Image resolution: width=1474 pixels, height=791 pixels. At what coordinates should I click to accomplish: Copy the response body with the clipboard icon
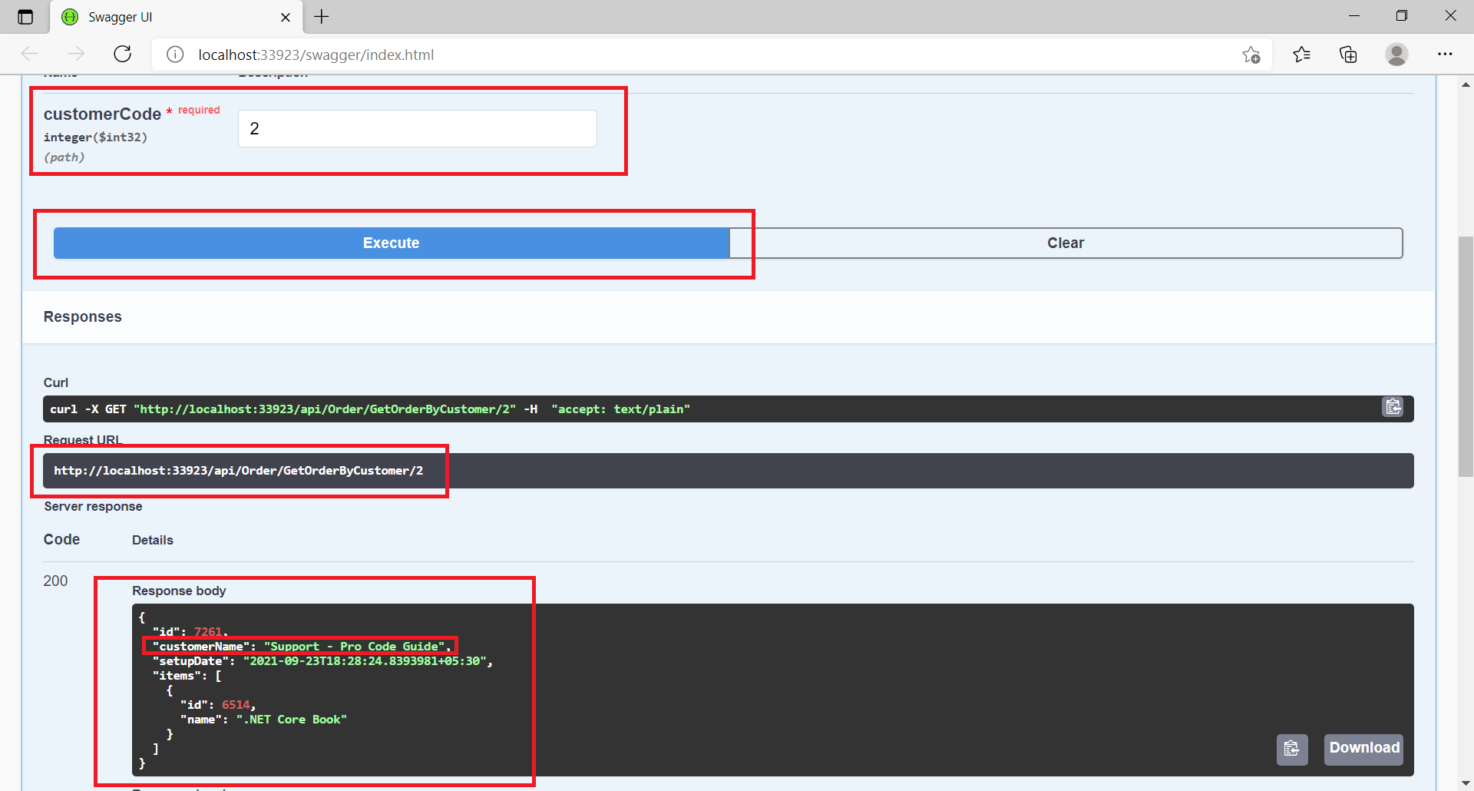[1292, 750]
